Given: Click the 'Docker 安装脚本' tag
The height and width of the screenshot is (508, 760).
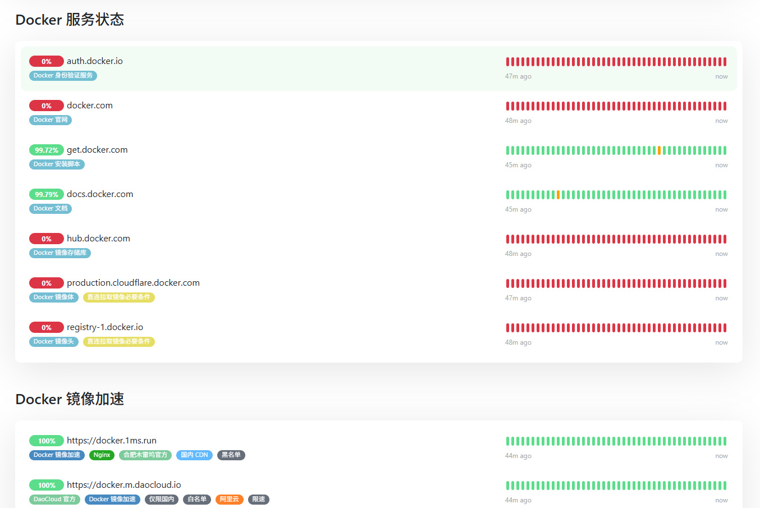Looking at the screenshot, I should [x=57, y=164].
